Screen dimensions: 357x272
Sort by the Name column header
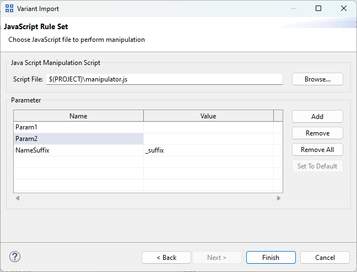click(x=78, y=116)
